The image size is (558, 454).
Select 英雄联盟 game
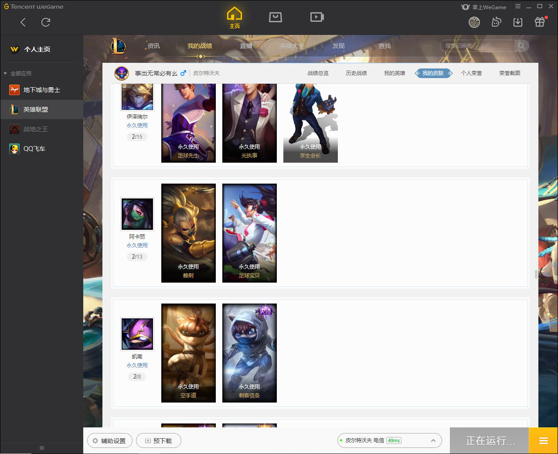41,109
